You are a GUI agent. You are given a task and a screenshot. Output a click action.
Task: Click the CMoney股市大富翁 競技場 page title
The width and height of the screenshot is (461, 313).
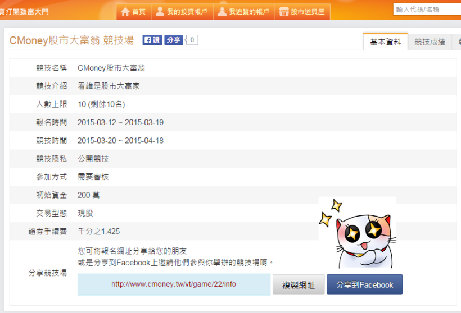coord(71,40)
